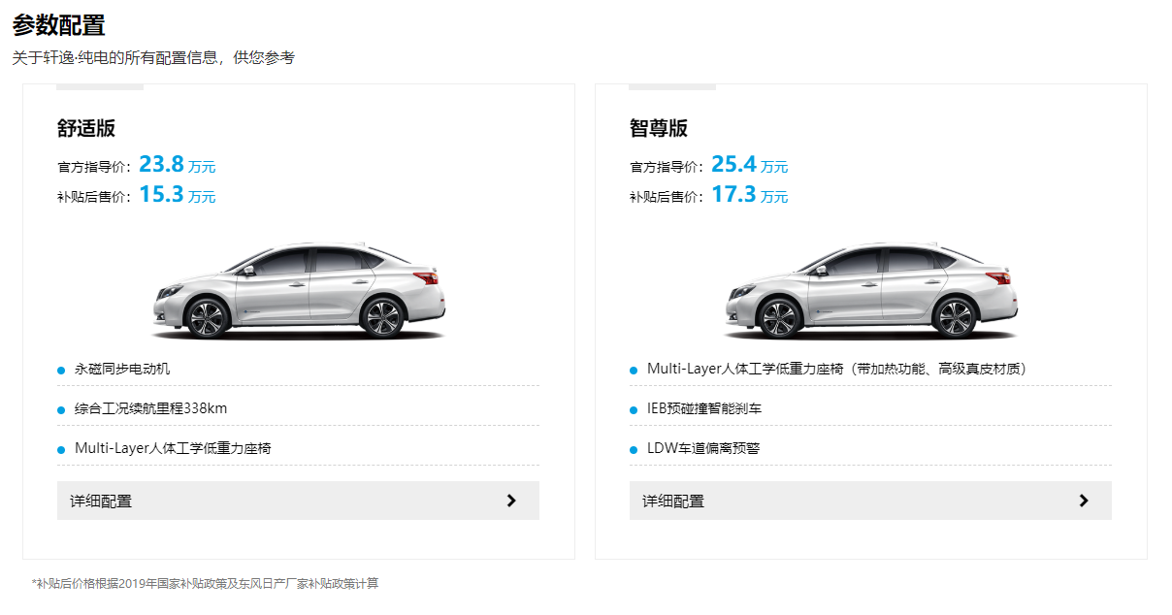Select the 智尊版 heading
Viewport: 1172px width, 615px height.
pos(659,129)
